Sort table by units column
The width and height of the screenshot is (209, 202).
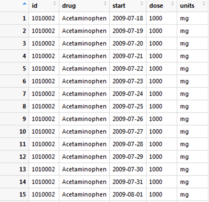pyautogui.click(x=204, y=4)
